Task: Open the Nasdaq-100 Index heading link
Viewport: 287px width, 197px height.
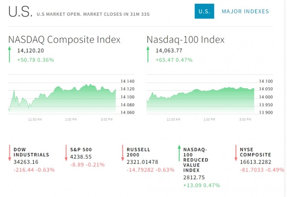Action: (185, 40)
